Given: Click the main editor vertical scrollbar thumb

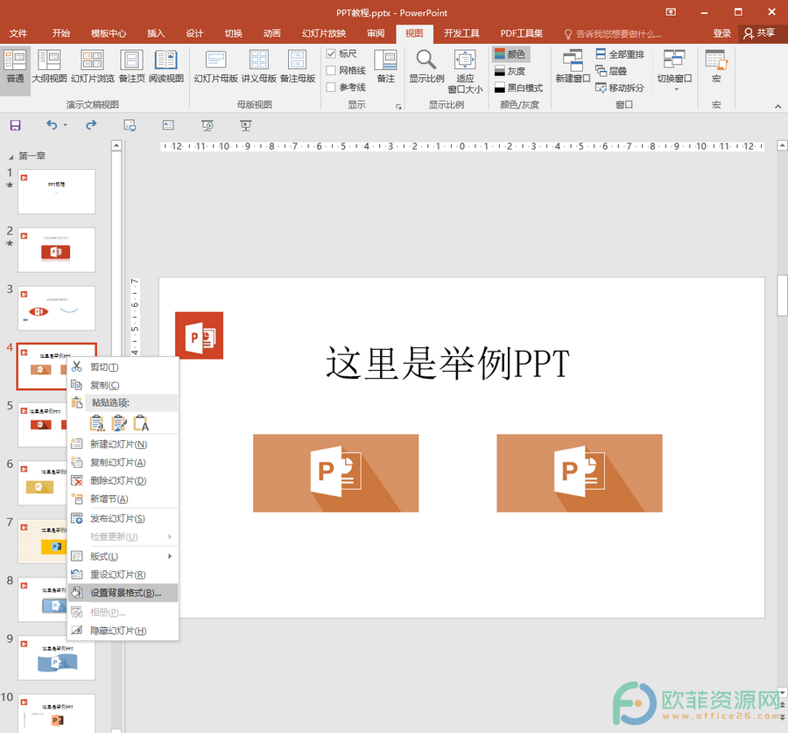Looking at the screenshot, I should [782, 295].
